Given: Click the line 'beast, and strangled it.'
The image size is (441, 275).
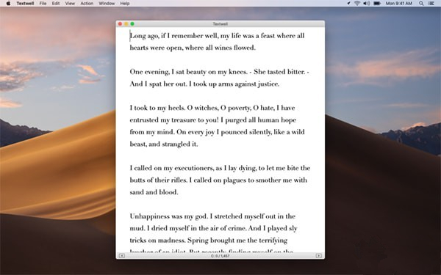Looking at the screenshot, I should click(164, 144).
